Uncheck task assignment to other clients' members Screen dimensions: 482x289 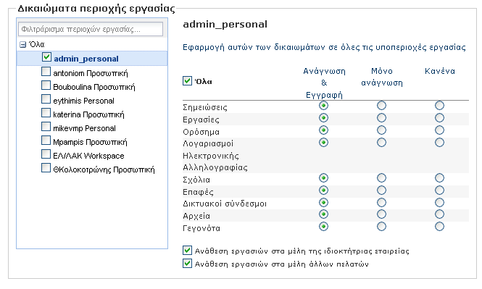(187, 264)
